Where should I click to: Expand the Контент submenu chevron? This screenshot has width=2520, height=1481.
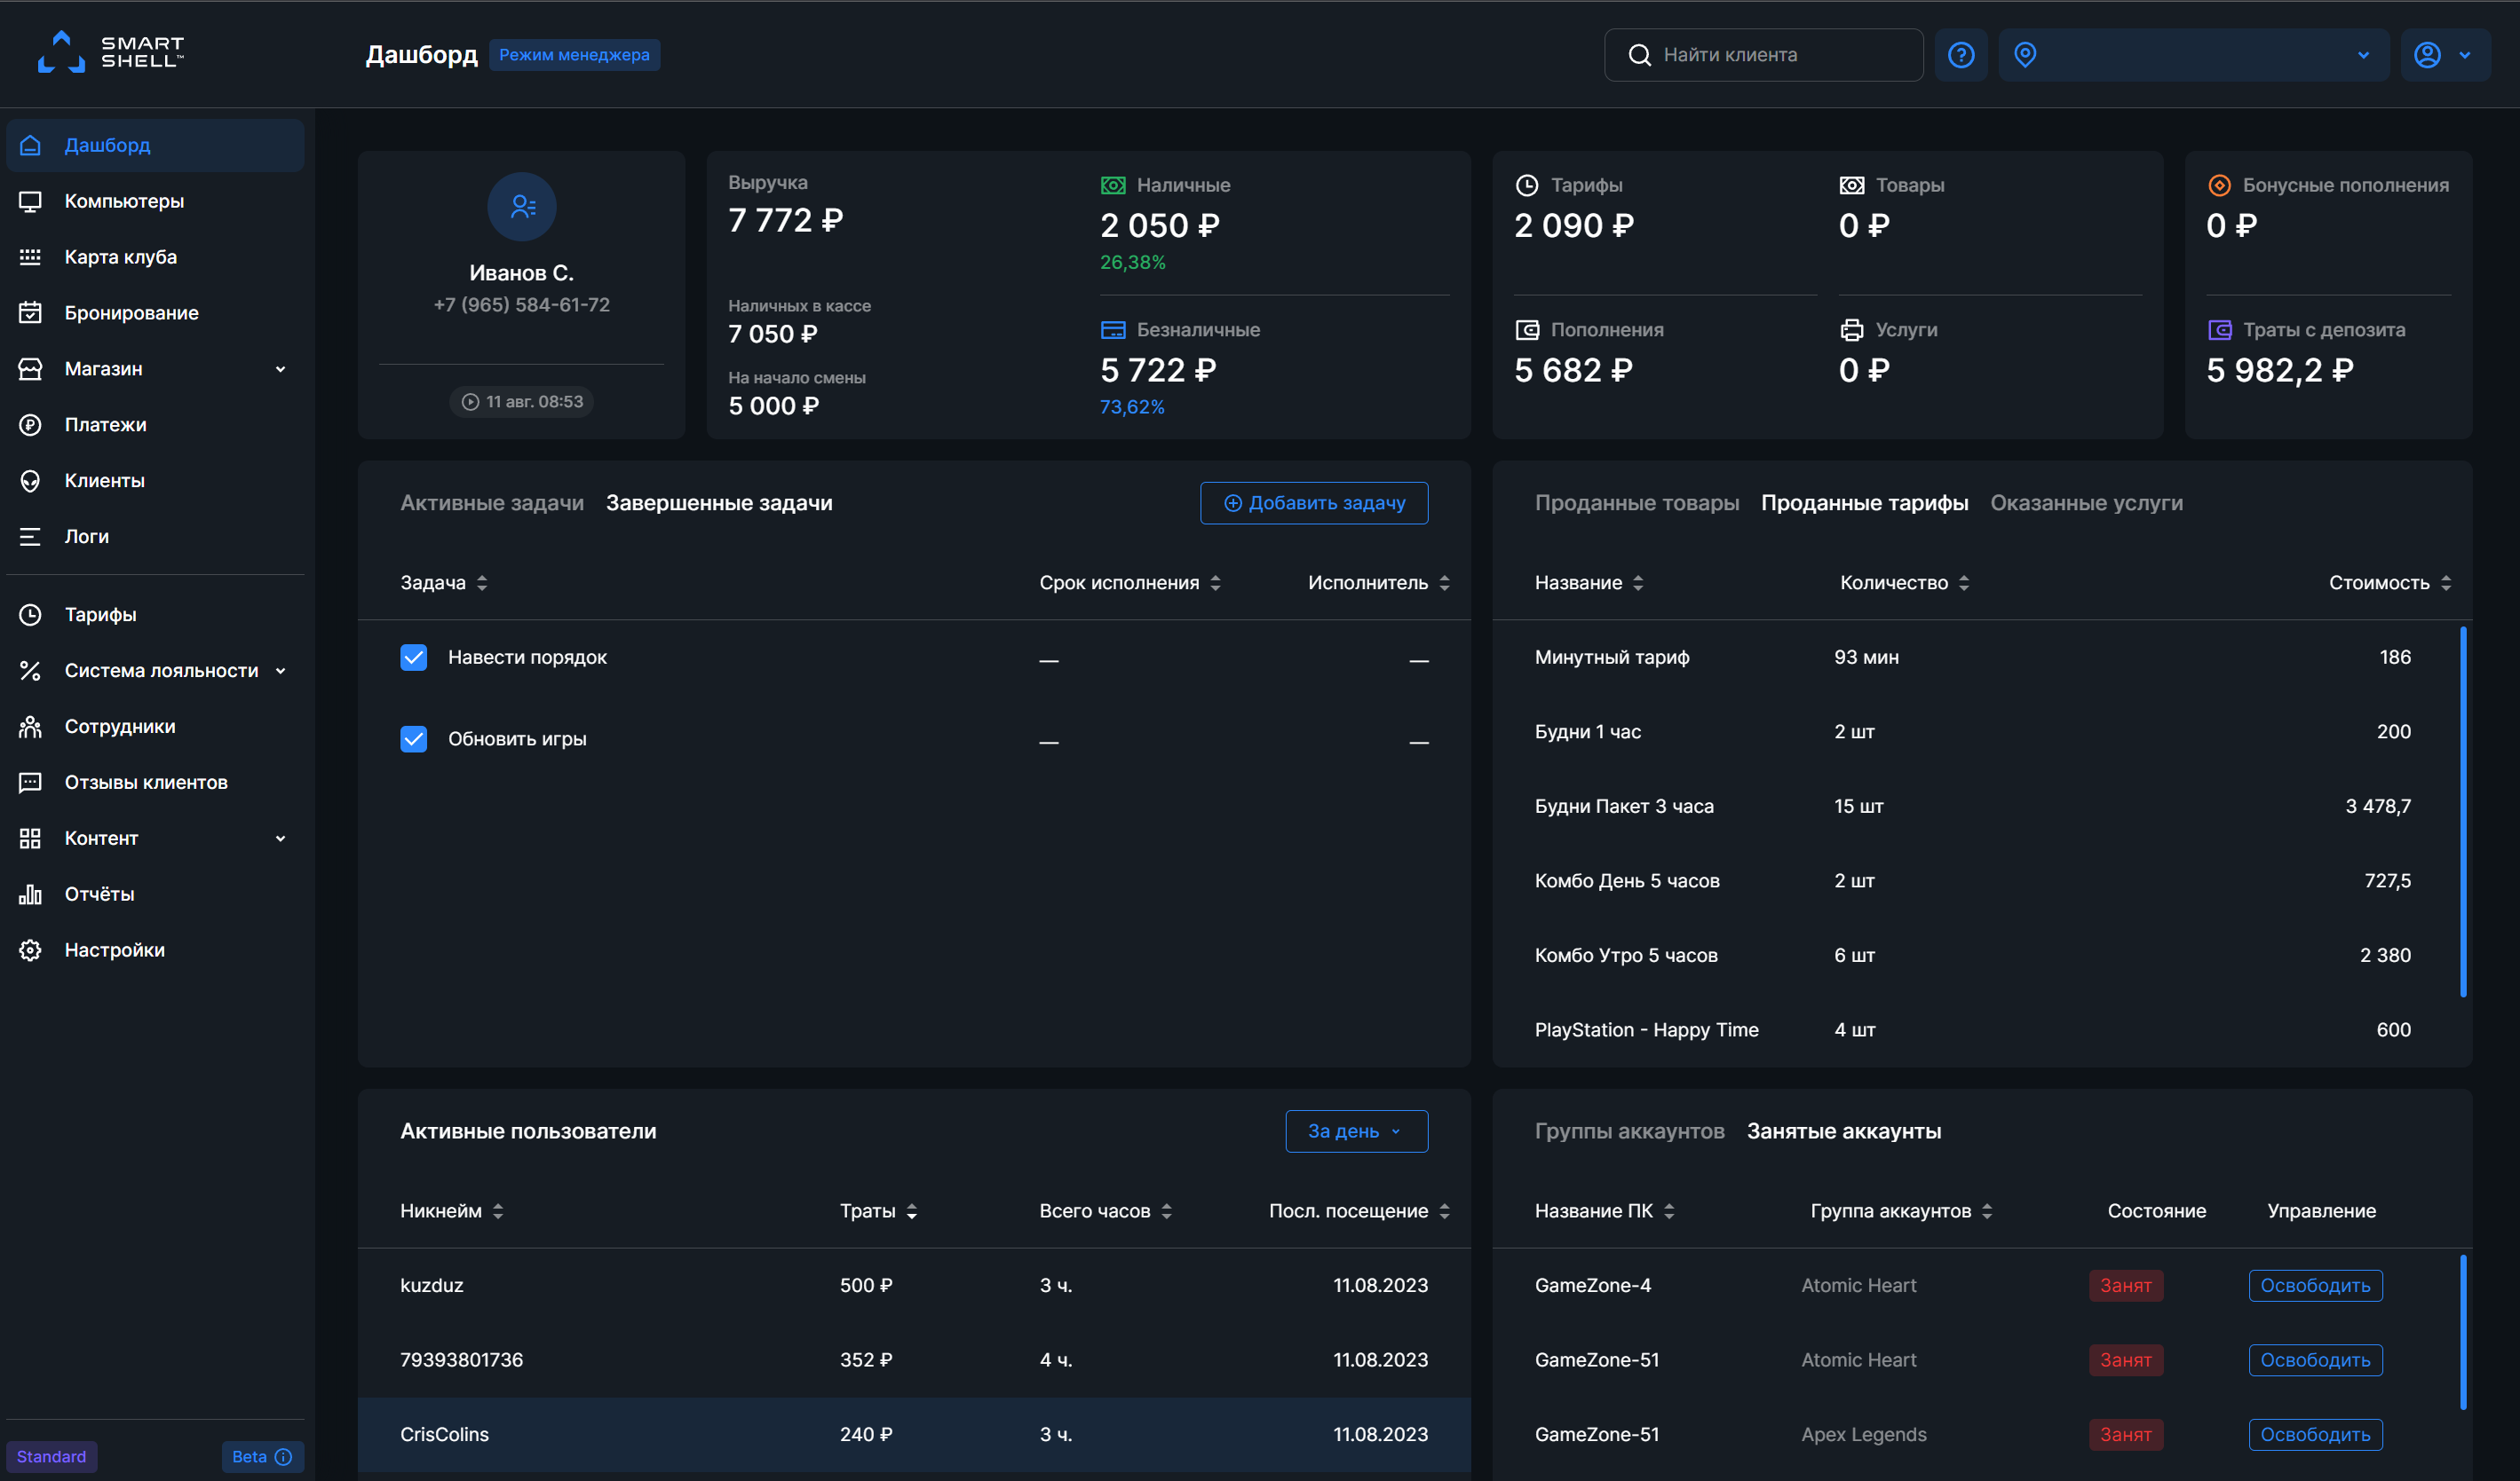[280, 839]
